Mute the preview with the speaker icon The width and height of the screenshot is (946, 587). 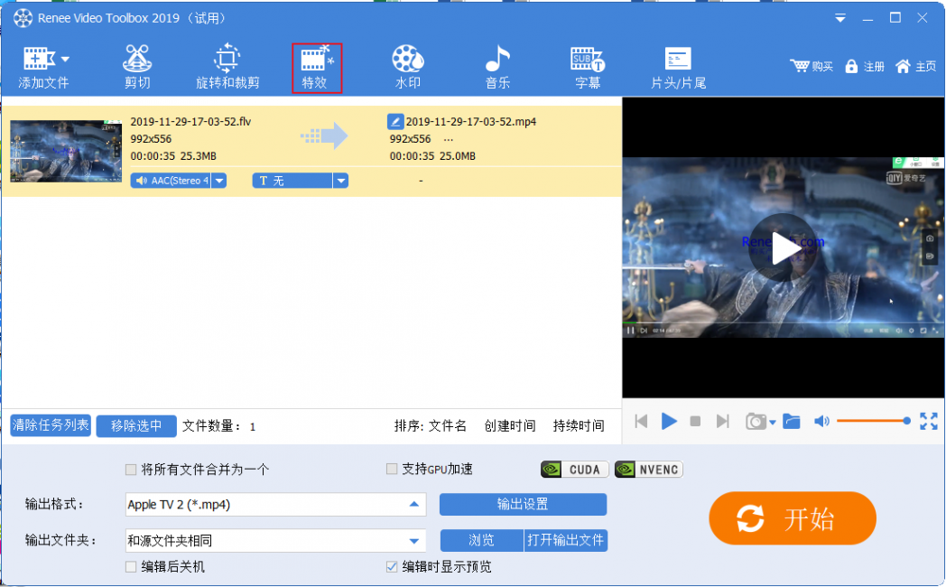(821, 421)
